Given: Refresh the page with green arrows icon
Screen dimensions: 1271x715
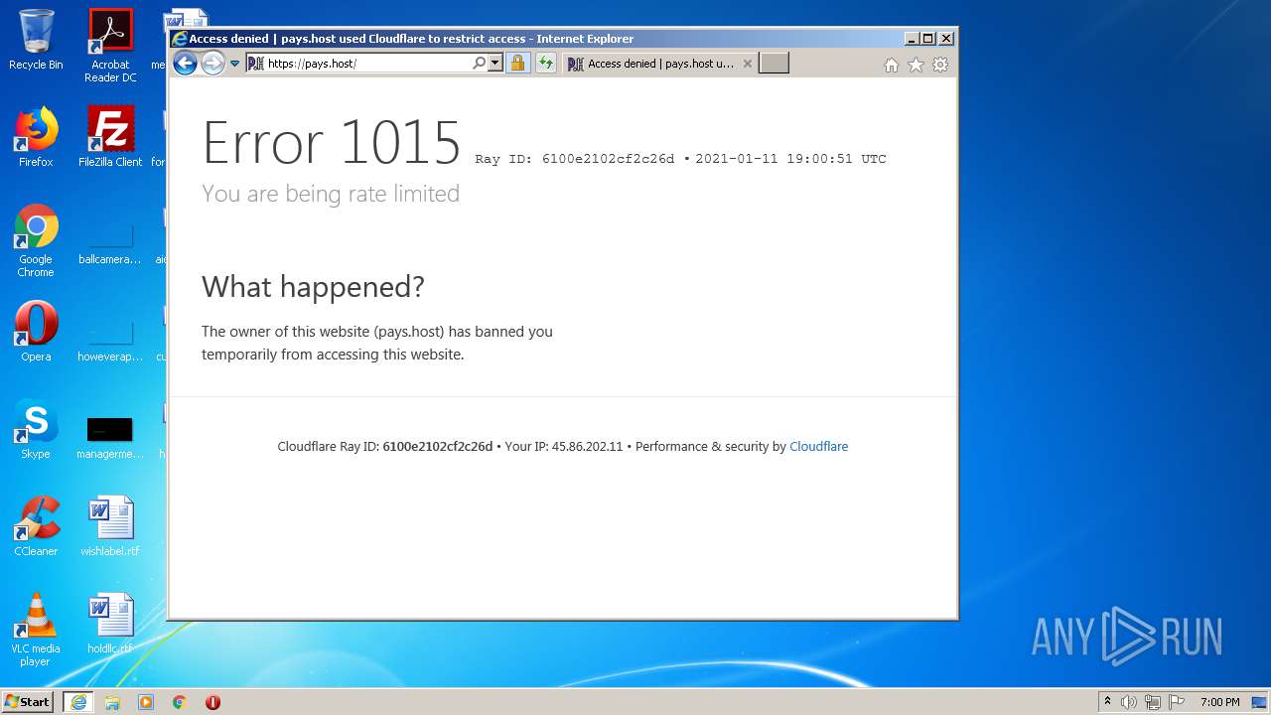Looking at the screenshot, I should click(545, 64).
